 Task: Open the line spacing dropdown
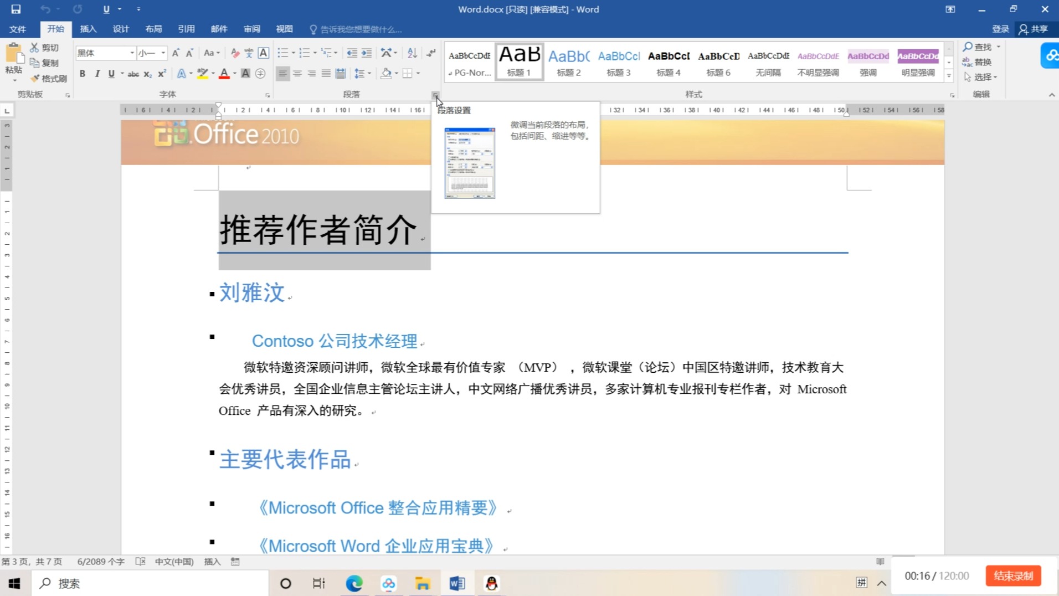[369, 73]
